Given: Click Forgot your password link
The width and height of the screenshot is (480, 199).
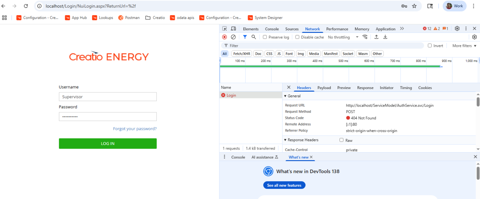Looking at the screenshot, I should 135,129.
